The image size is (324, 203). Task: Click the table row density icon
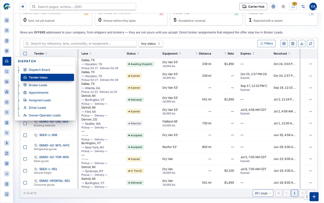coord(284,44)
